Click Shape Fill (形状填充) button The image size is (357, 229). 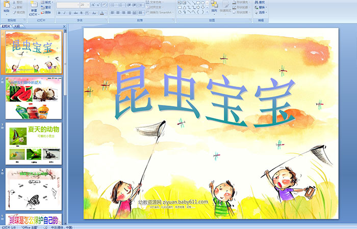[x=241, y=2]
